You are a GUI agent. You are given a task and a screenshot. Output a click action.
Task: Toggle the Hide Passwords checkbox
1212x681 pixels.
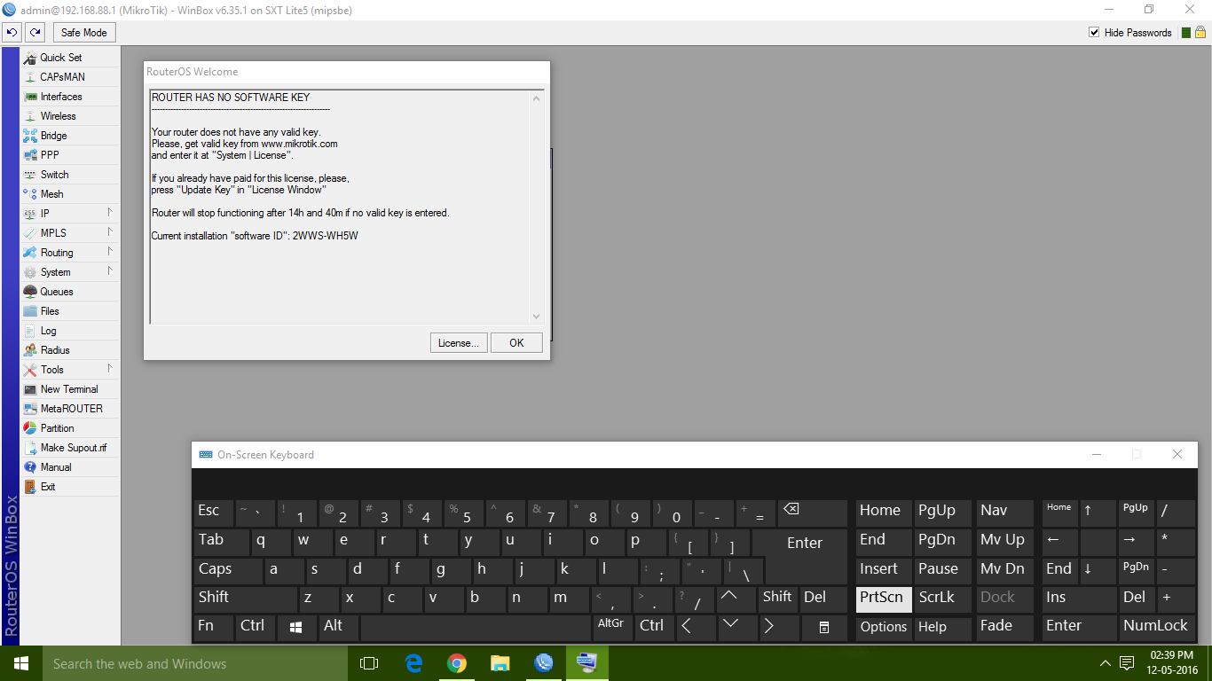pos(1095,33)
